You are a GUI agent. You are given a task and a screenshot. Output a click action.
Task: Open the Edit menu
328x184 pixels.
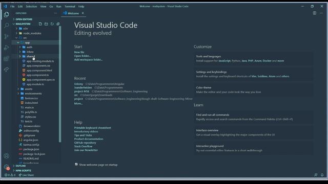20,7
